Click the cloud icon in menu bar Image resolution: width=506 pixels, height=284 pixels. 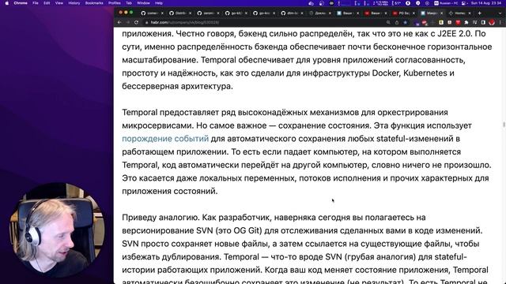point(311,3)
